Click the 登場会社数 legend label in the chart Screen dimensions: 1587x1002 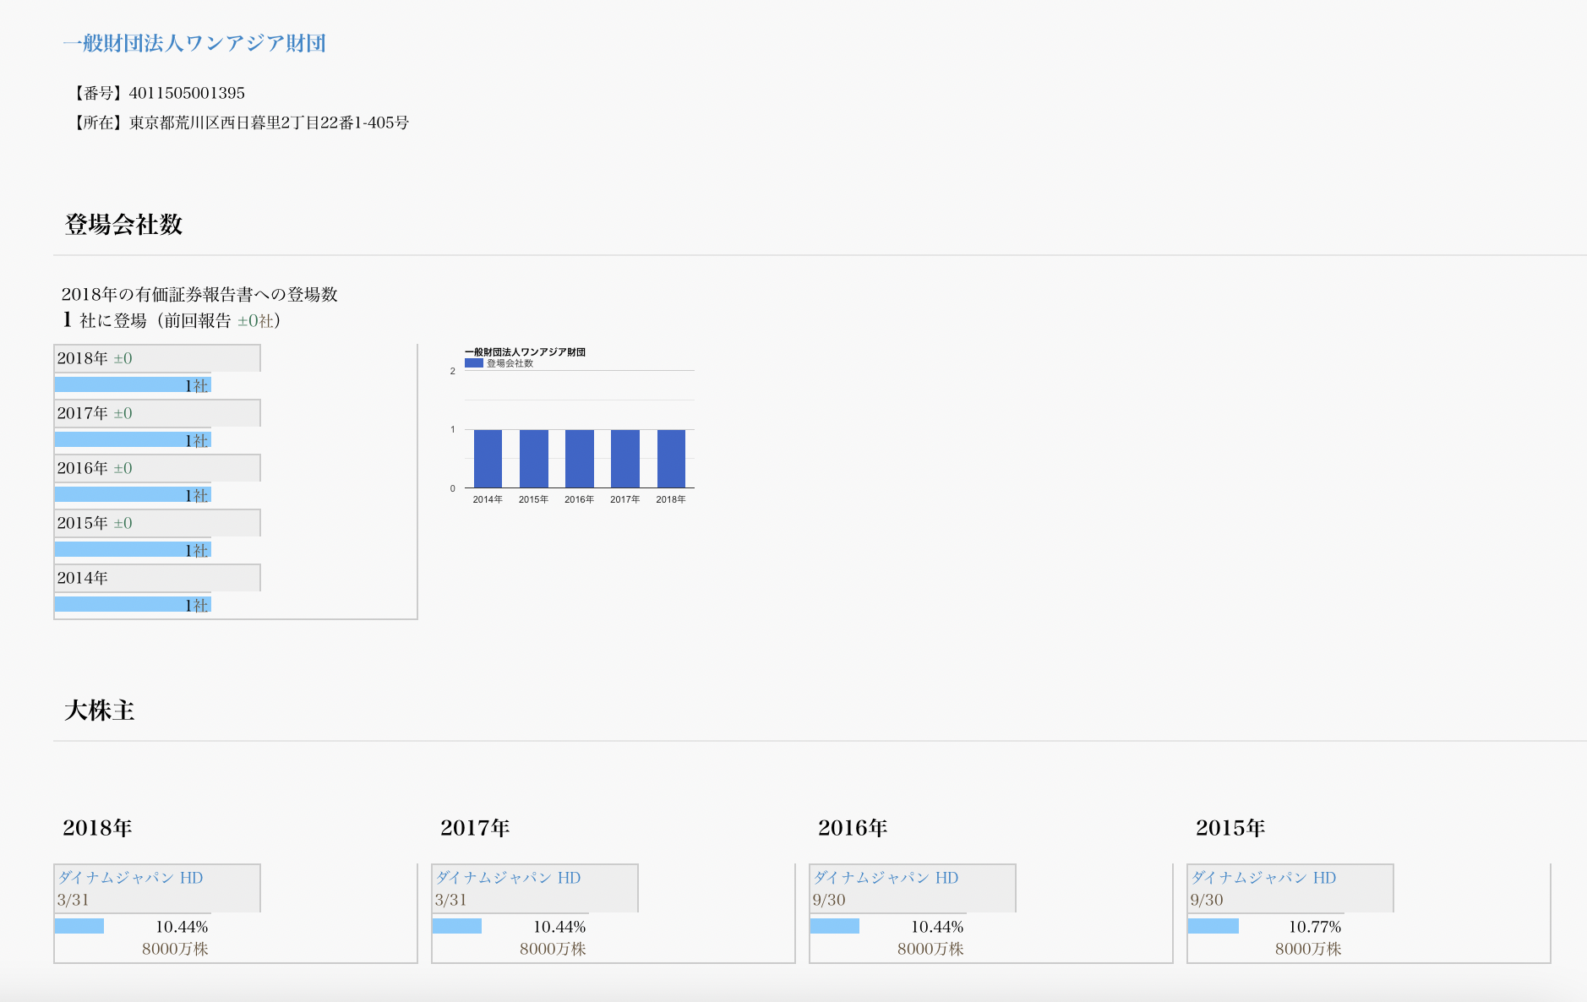(x=510, y=363)
